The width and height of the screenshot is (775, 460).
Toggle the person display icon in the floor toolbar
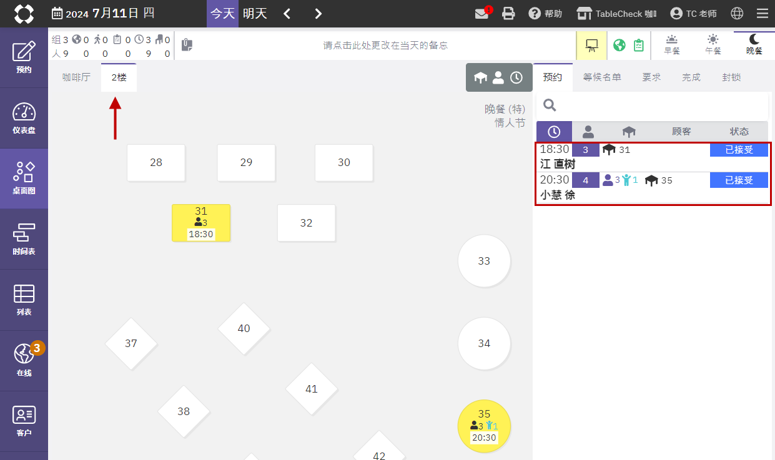(x=498, y=77)
